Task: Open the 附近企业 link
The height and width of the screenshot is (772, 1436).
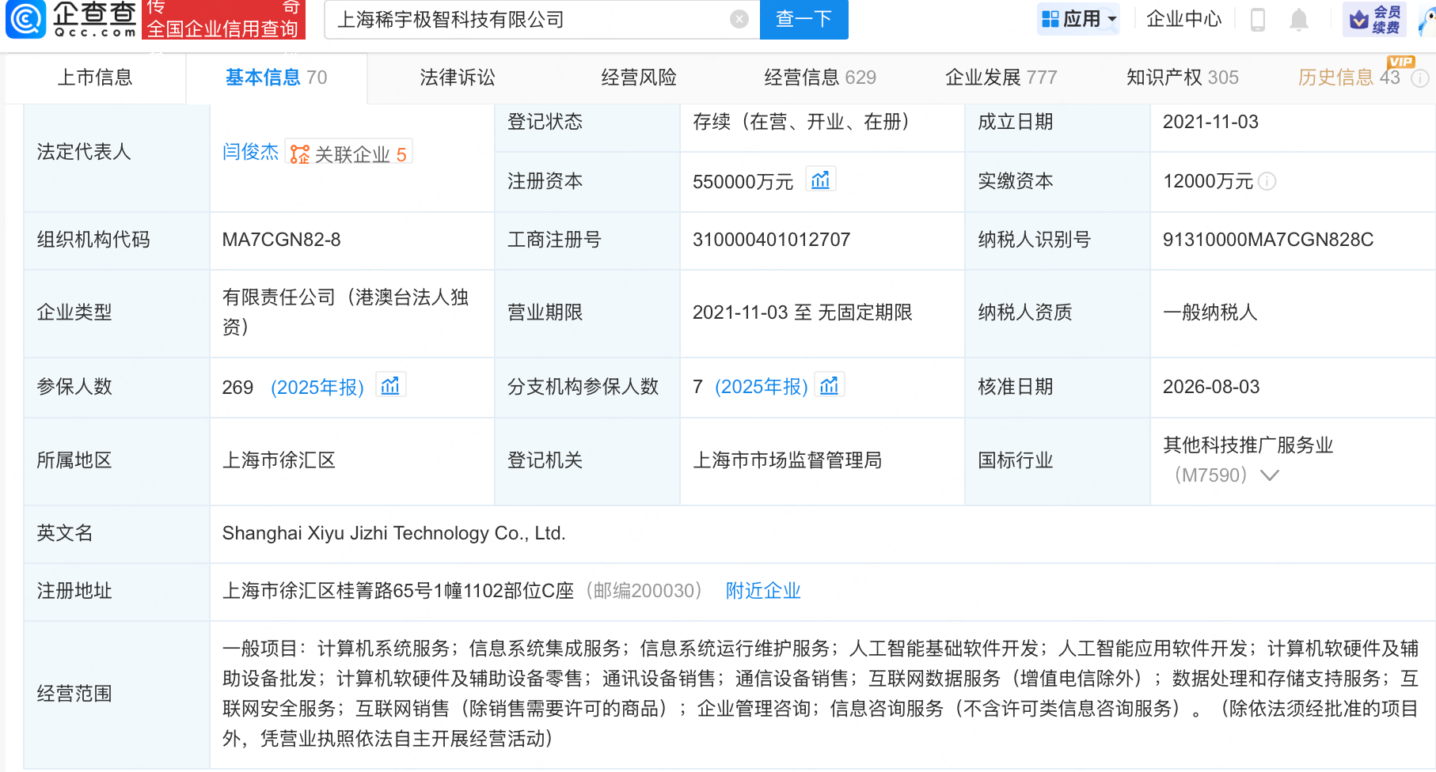Action: (763, 591)
